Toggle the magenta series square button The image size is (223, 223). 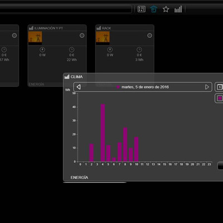point(220,98)
